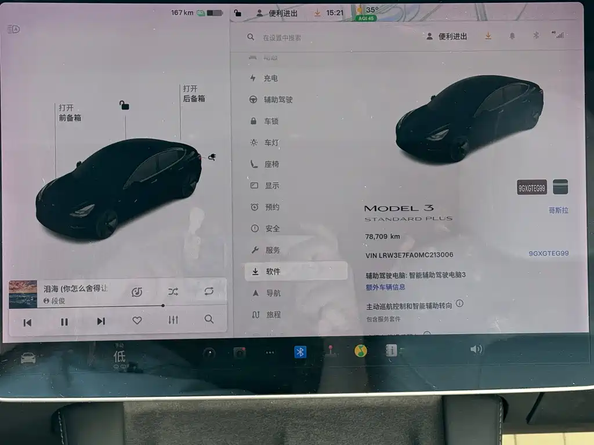
Task: Tap the unlock padlock above the car
Action: (124, 105)
